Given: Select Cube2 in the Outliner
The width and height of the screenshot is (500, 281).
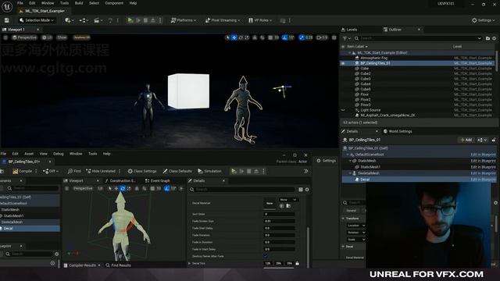Looking at the screenshot, I should click(365, 73).
